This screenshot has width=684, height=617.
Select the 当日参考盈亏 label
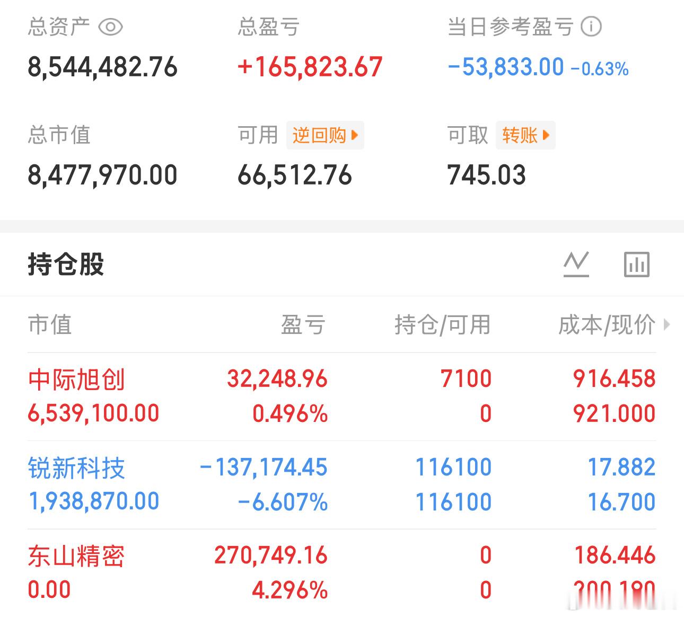(x=511, y=27)
